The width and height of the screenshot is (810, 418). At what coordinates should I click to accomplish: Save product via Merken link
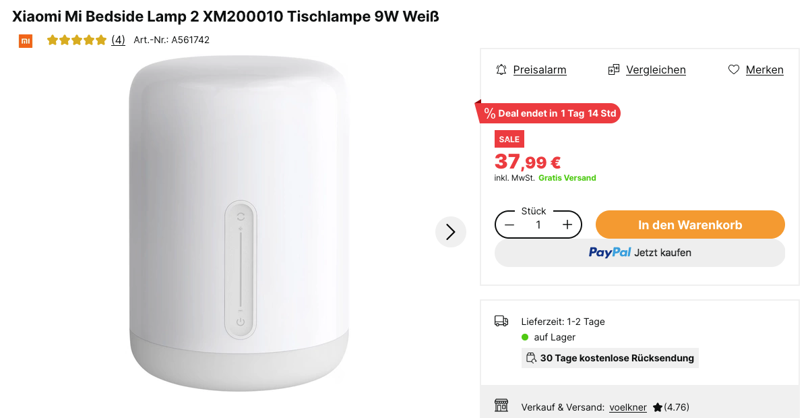tap(764, 69)
